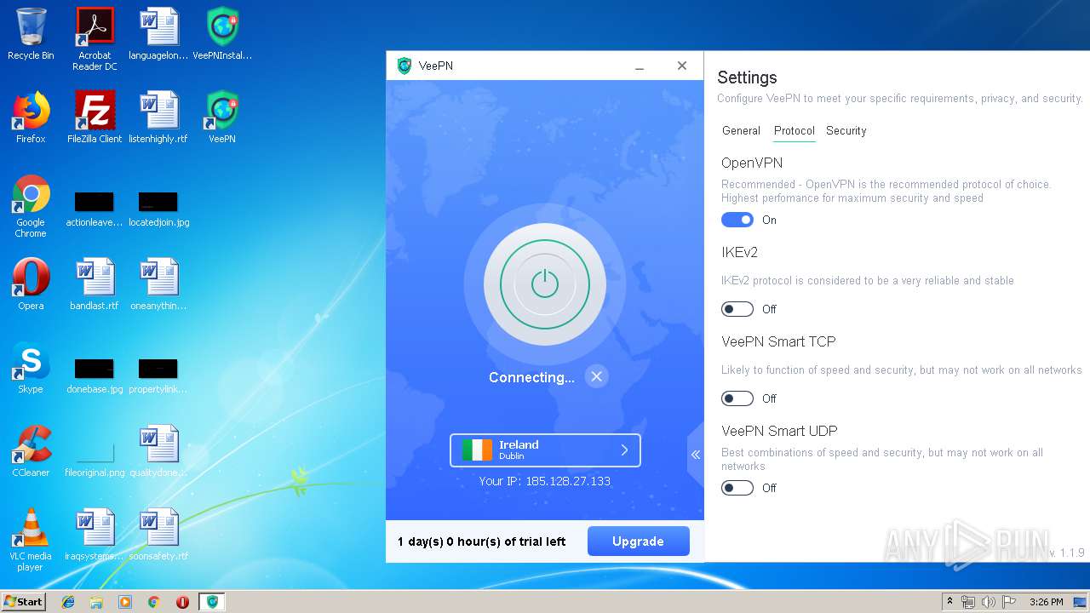
Task: Cancel the connecting attempt with X icon
Action: tap(597, 376)
